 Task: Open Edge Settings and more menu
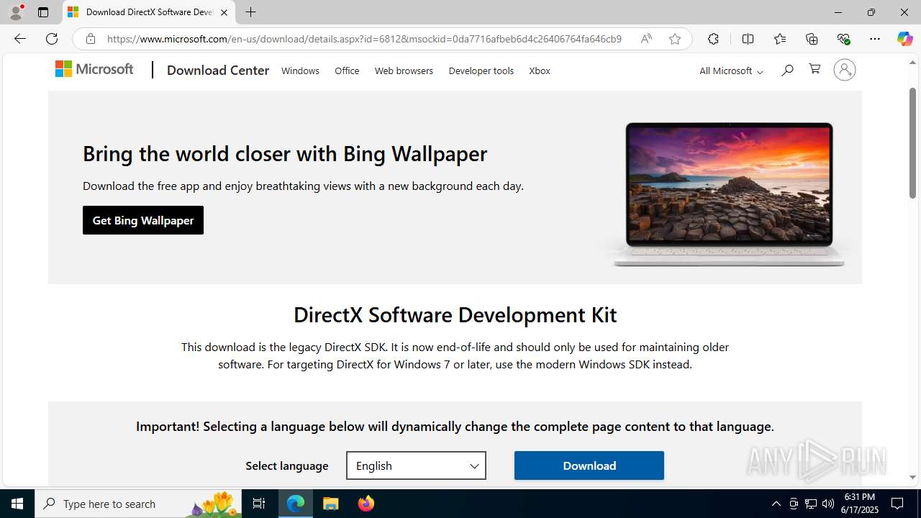click(875, 39)
